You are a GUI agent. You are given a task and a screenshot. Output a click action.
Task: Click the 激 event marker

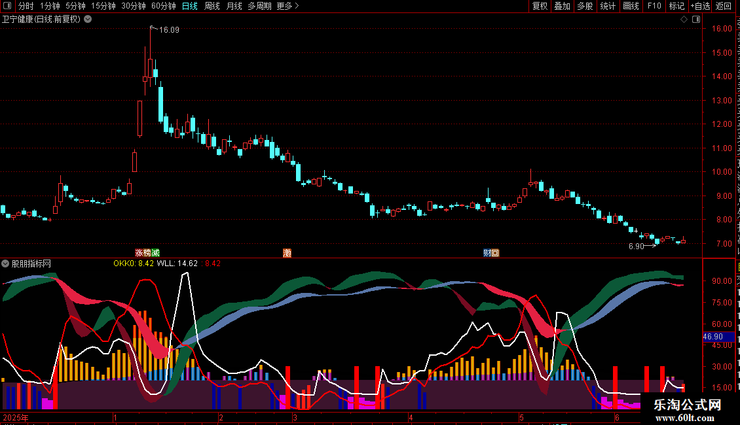[x=287, y=253]
